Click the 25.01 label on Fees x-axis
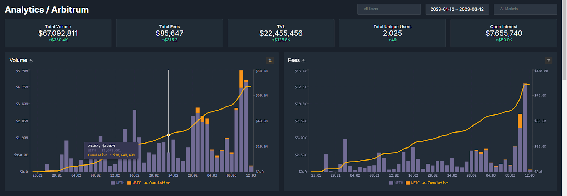 [x=316, y=175]
